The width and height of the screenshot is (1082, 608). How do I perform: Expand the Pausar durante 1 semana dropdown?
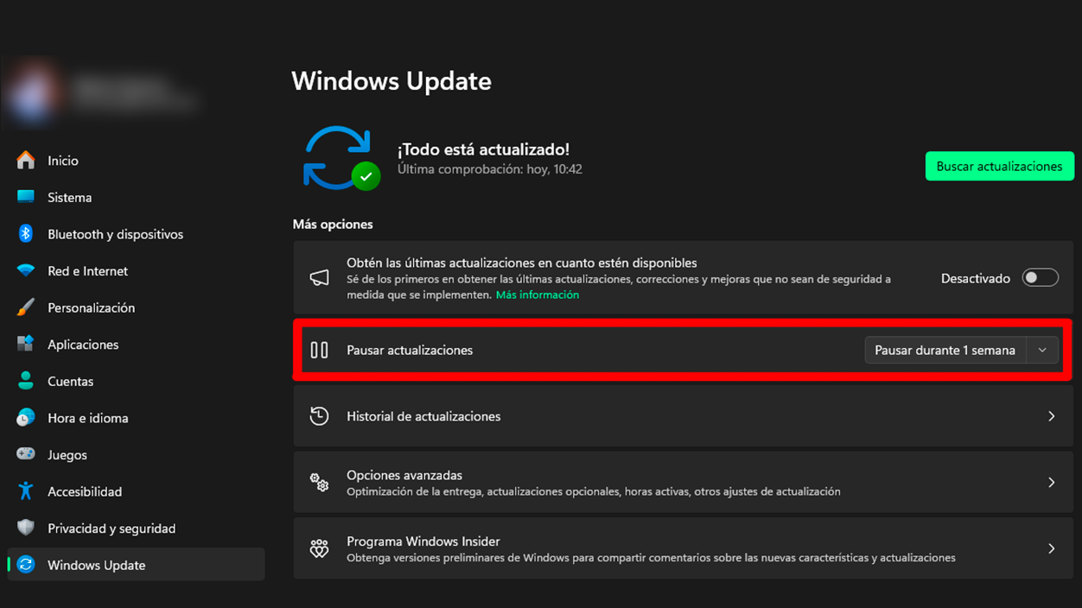coord(1043,350)
